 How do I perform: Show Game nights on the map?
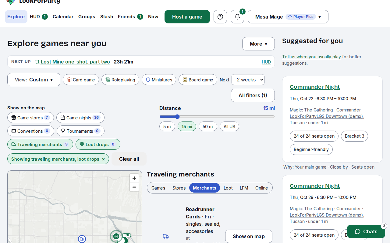(x=80, y=118)
